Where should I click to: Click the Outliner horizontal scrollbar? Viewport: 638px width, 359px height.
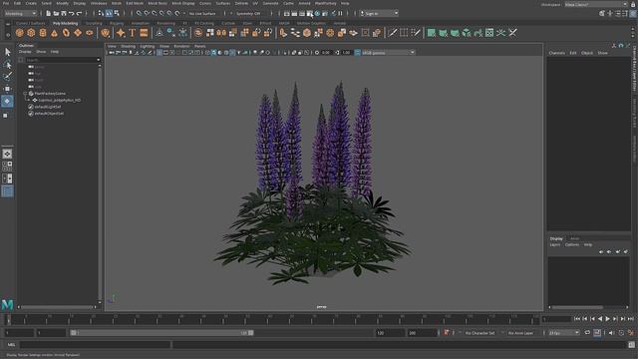(x=58, y=307)
